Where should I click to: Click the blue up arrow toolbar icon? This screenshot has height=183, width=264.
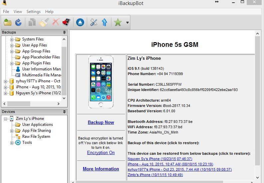[x=104, y=22]
